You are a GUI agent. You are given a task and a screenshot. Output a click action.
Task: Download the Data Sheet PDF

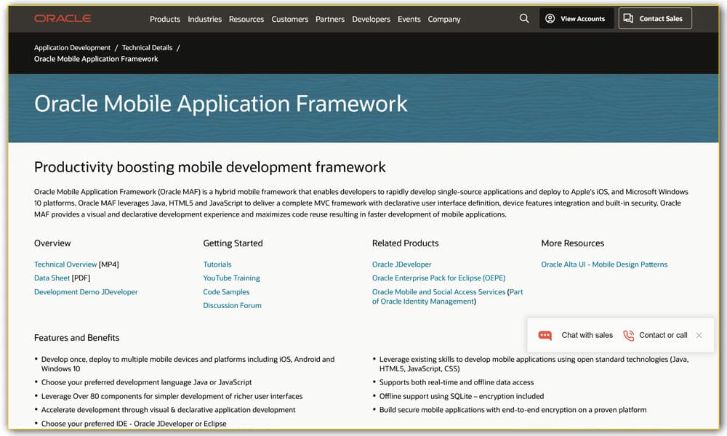pyautogui.click(x=52, y=278)
